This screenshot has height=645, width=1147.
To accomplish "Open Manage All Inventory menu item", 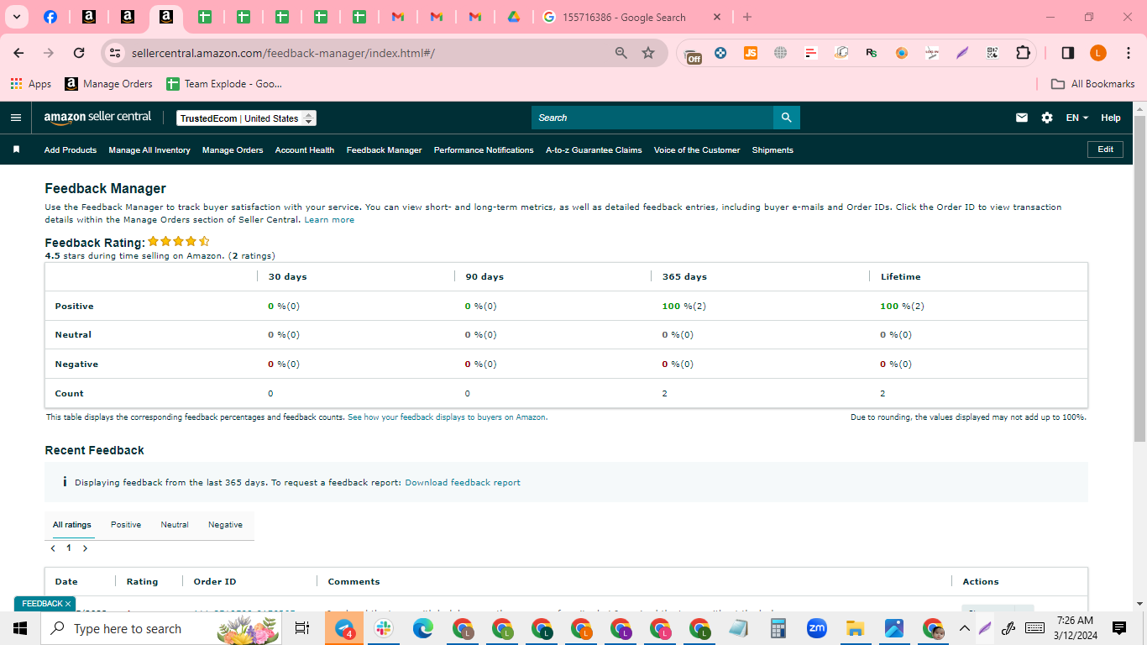I will [149, 150].
